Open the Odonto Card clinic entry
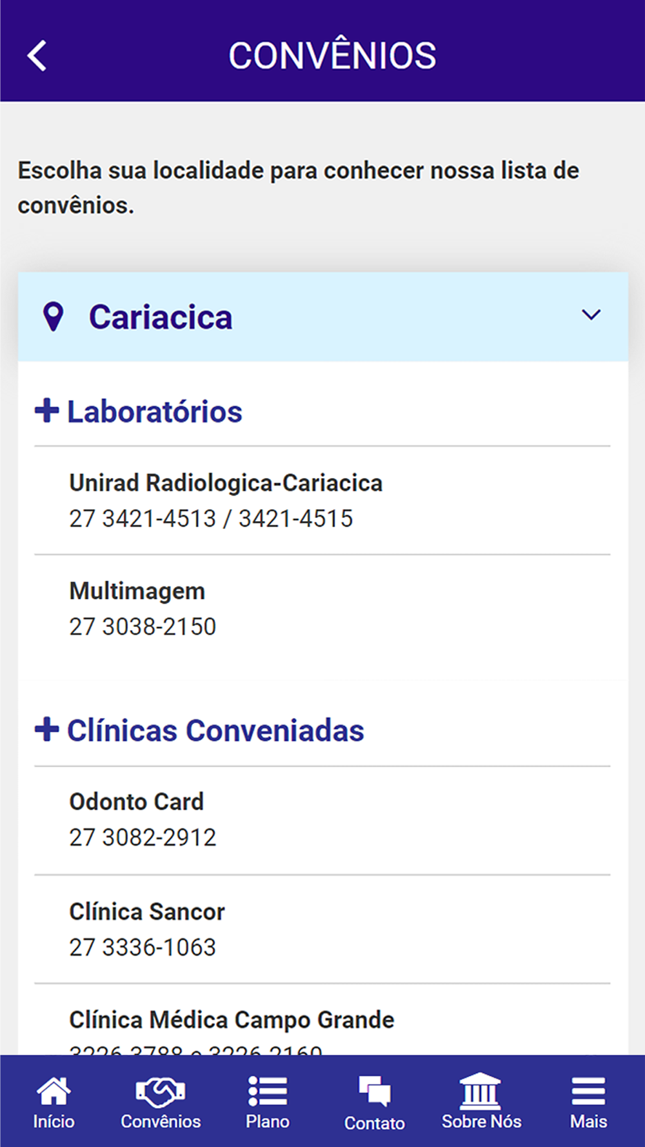Screen dimensions: 645x1147 click(137, 802)
